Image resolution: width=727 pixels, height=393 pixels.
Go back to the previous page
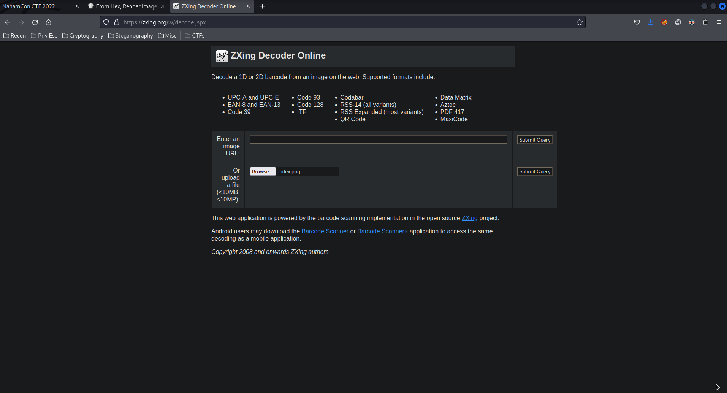pyautogui.click(x=8, y=22)
